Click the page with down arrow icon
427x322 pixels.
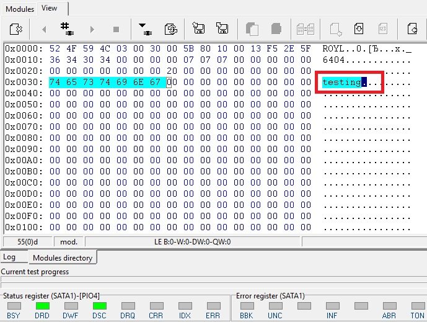(359, 29)
